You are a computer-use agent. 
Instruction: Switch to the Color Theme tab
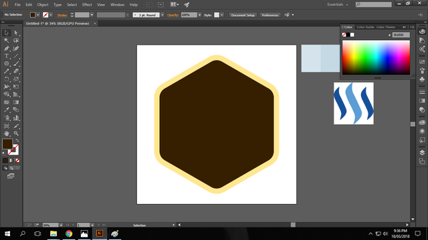(x=386, y=27)
